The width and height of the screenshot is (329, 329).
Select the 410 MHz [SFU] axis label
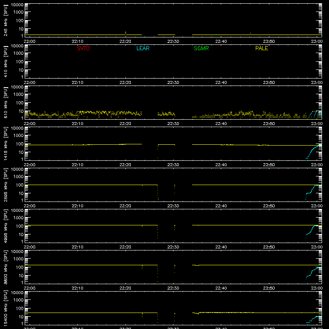coord(5,61)
